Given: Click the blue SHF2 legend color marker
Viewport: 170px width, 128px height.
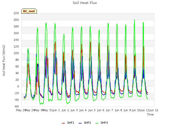Looking at the screenshot, I should [x=80, y=123].
